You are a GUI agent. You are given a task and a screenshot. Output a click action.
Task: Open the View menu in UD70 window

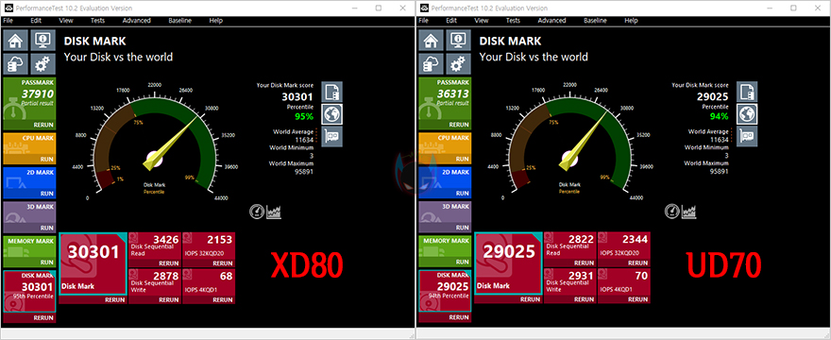point(482,21)
